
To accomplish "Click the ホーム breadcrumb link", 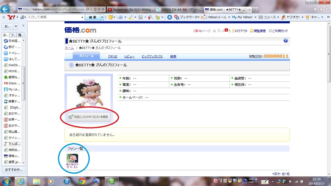I will (x=69, y=48).
